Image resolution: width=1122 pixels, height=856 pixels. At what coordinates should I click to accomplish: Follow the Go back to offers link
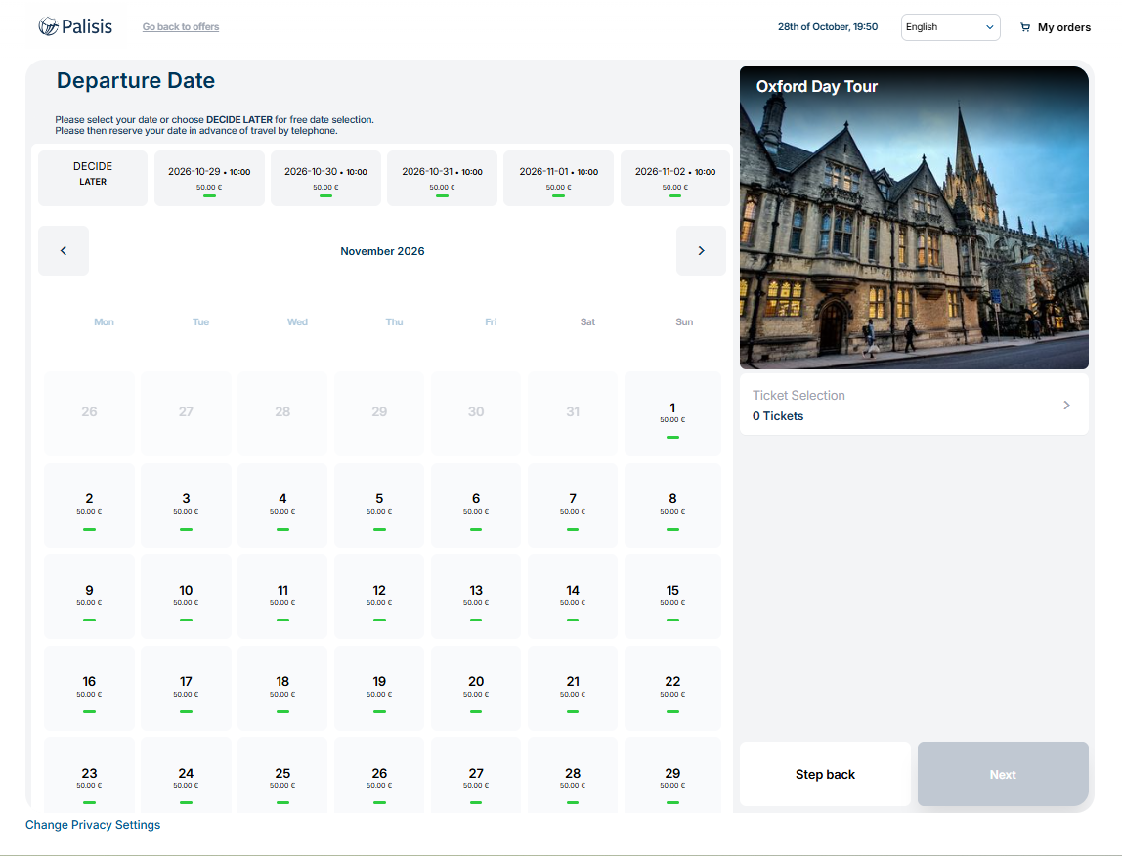(x=180, y=27)
